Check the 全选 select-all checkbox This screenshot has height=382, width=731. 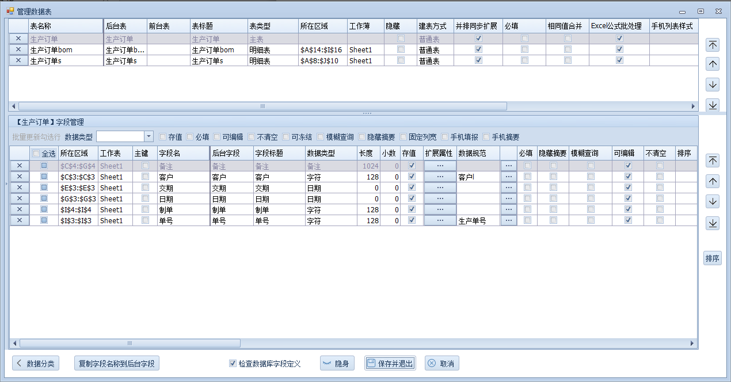point(36,154)
